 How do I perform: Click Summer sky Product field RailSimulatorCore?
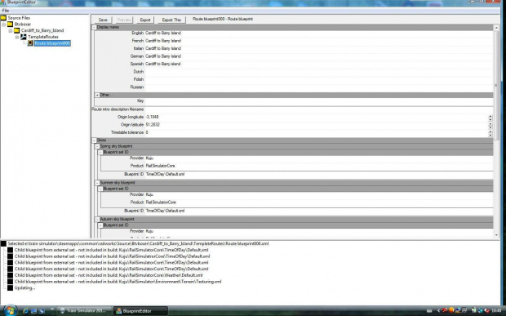point(319,203)
